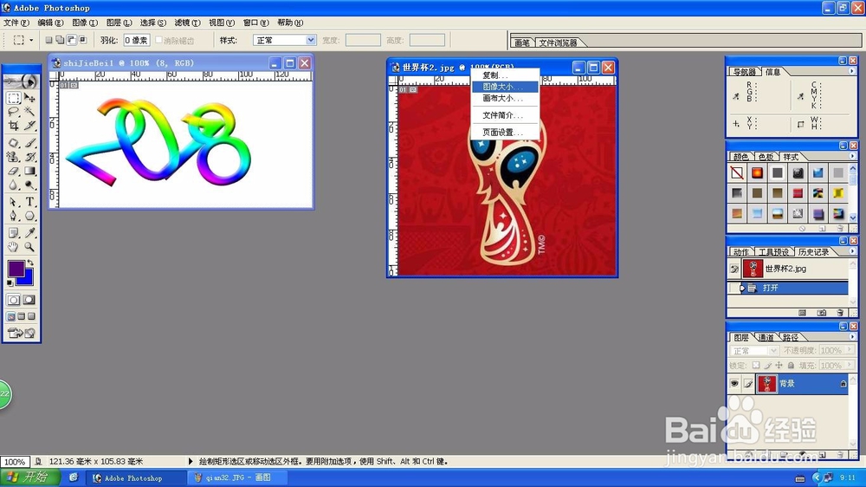Select the Healing Brush tool
Viewport: 866px width, 487px height.
(14, 143)
